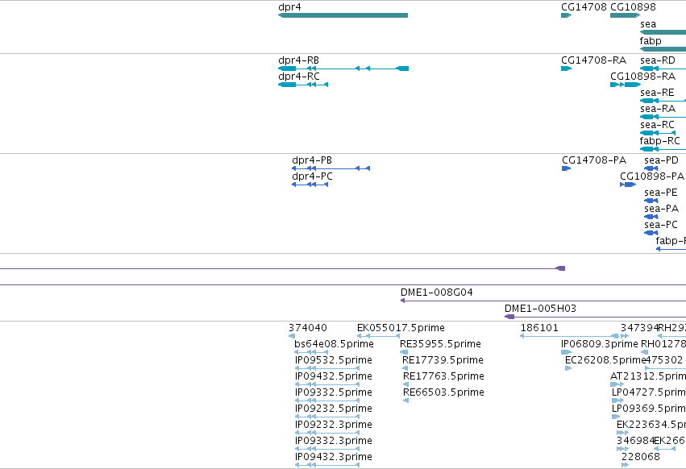Click the 374040 EST label
The width and height of the screenshot is (686, 469).
tap(308, 328)
